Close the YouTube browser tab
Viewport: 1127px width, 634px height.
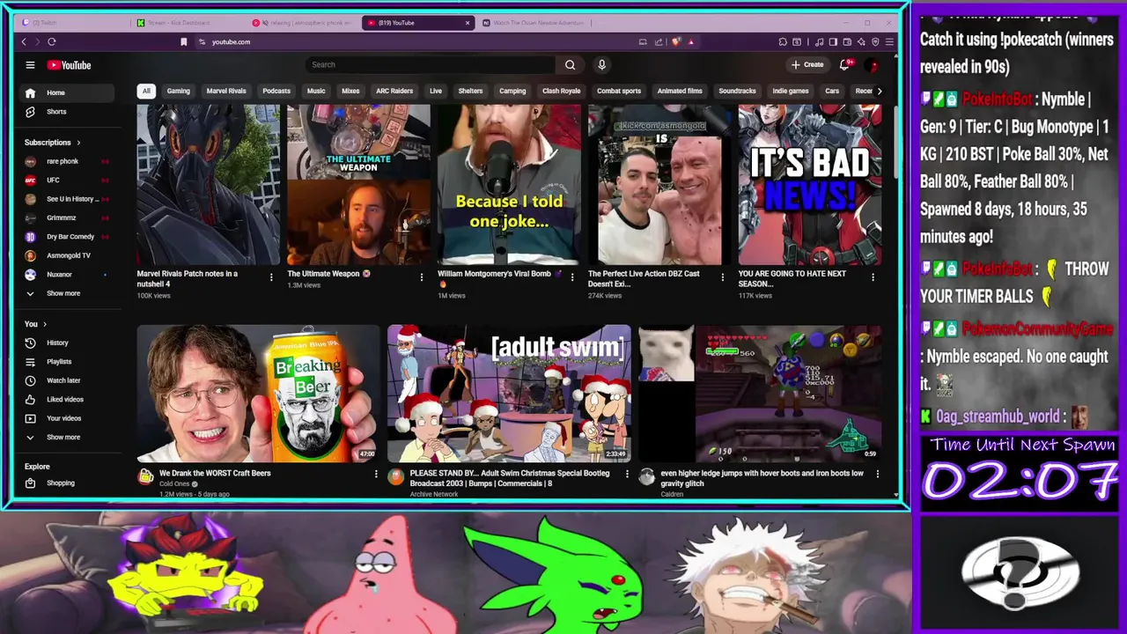[468, 23]
